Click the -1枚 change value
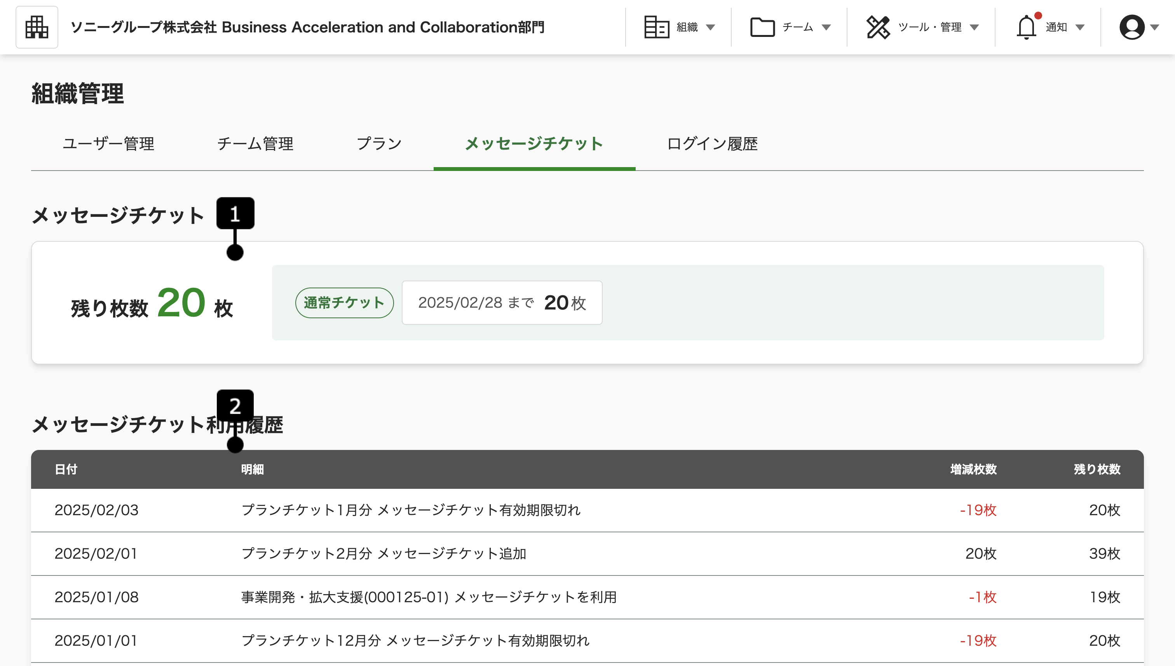This screenshot has width=1175, height=666. [982, 597]
